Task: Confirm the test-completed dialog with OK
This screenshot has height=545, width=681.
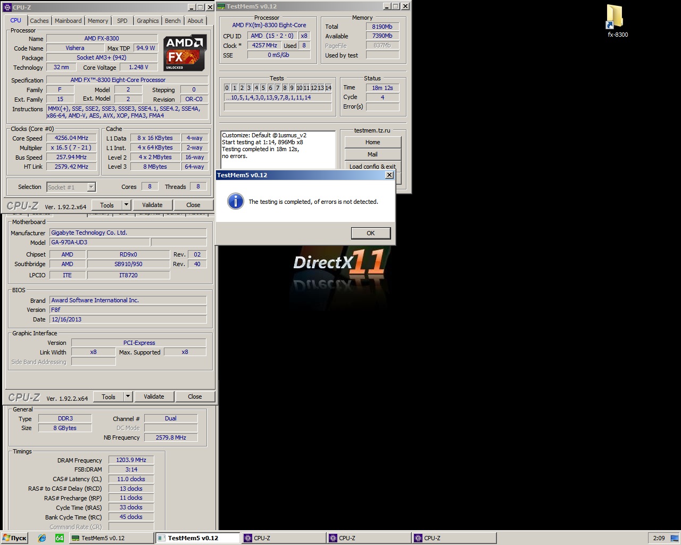Action: coord(371,233)
